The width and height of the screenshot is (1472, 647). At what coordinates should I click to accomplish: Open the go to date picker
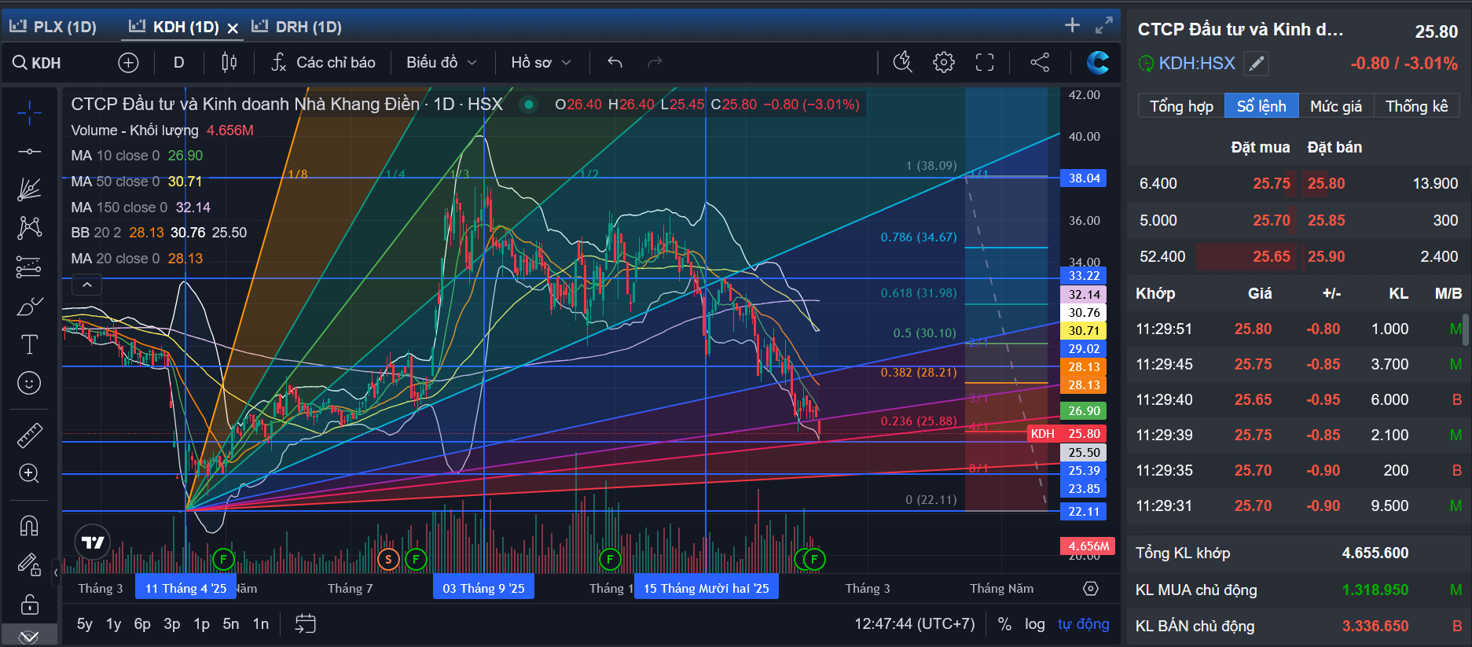click(305, 624)
